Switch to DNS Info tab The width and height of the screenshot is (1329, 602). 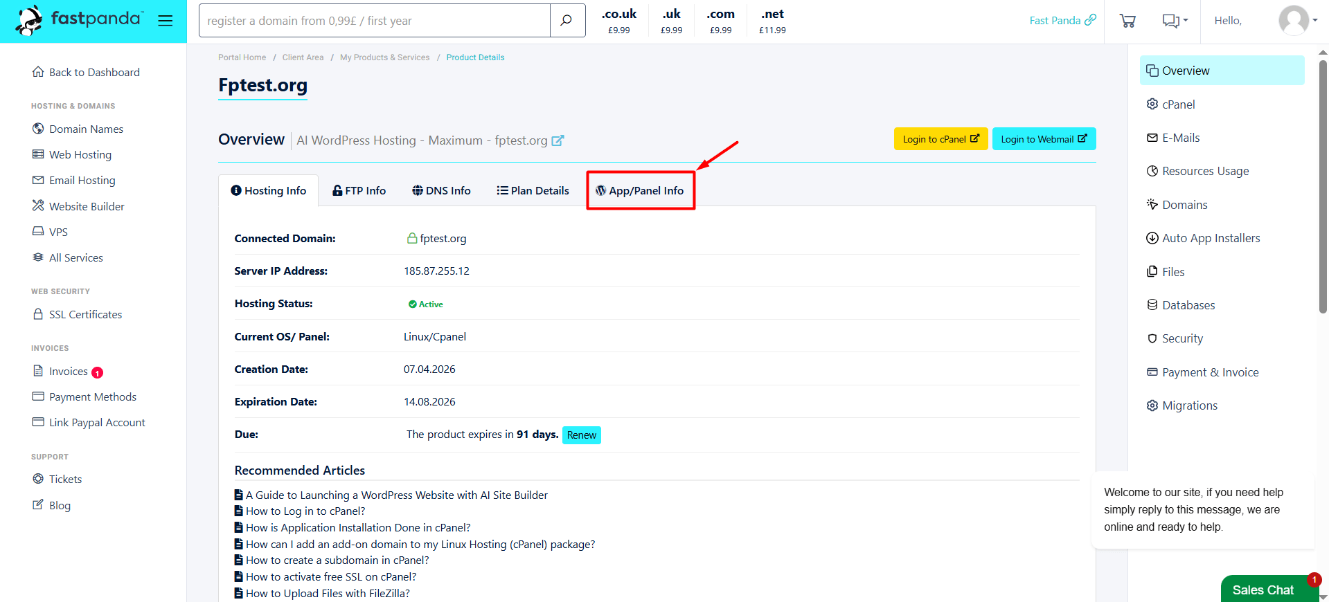pyautogui.click(x=441, y=190)
